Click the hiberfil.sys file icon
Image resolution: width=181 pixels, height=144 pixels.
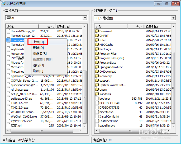tap(97, 112)
